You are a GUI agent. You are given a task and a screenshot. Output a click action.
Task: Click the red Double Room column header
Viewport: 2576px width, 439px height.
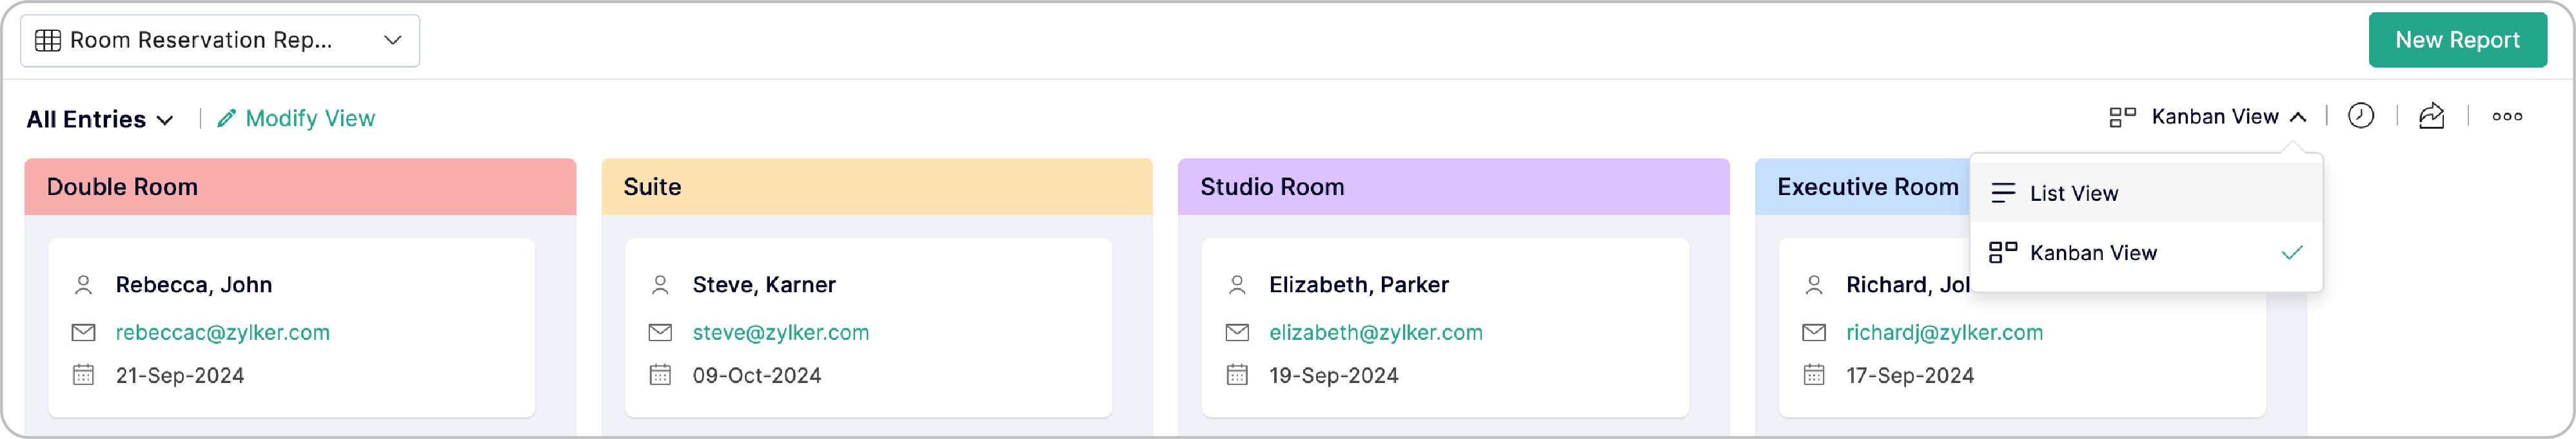point(300,187)
